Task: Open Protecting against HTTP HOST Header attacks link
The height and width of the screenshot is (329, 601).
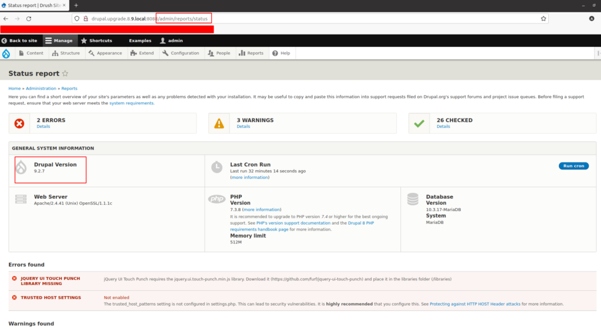Action: coord(475,304)
